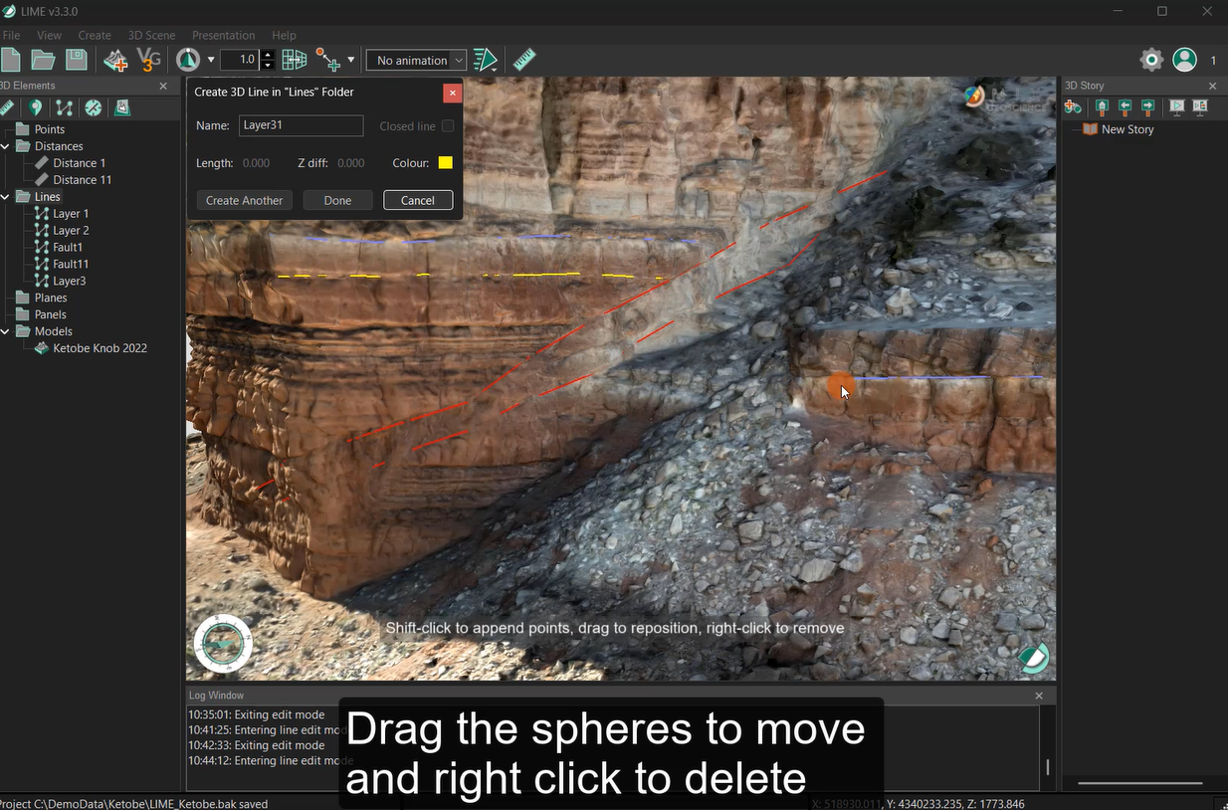
Task: Start the story presentation playback
Action: 1176,107
